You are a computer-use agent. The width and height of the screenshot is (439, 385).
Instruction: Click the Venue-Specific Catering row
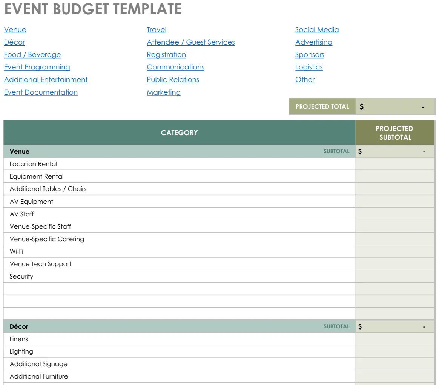pyautogui.click(x=180, y=239)
